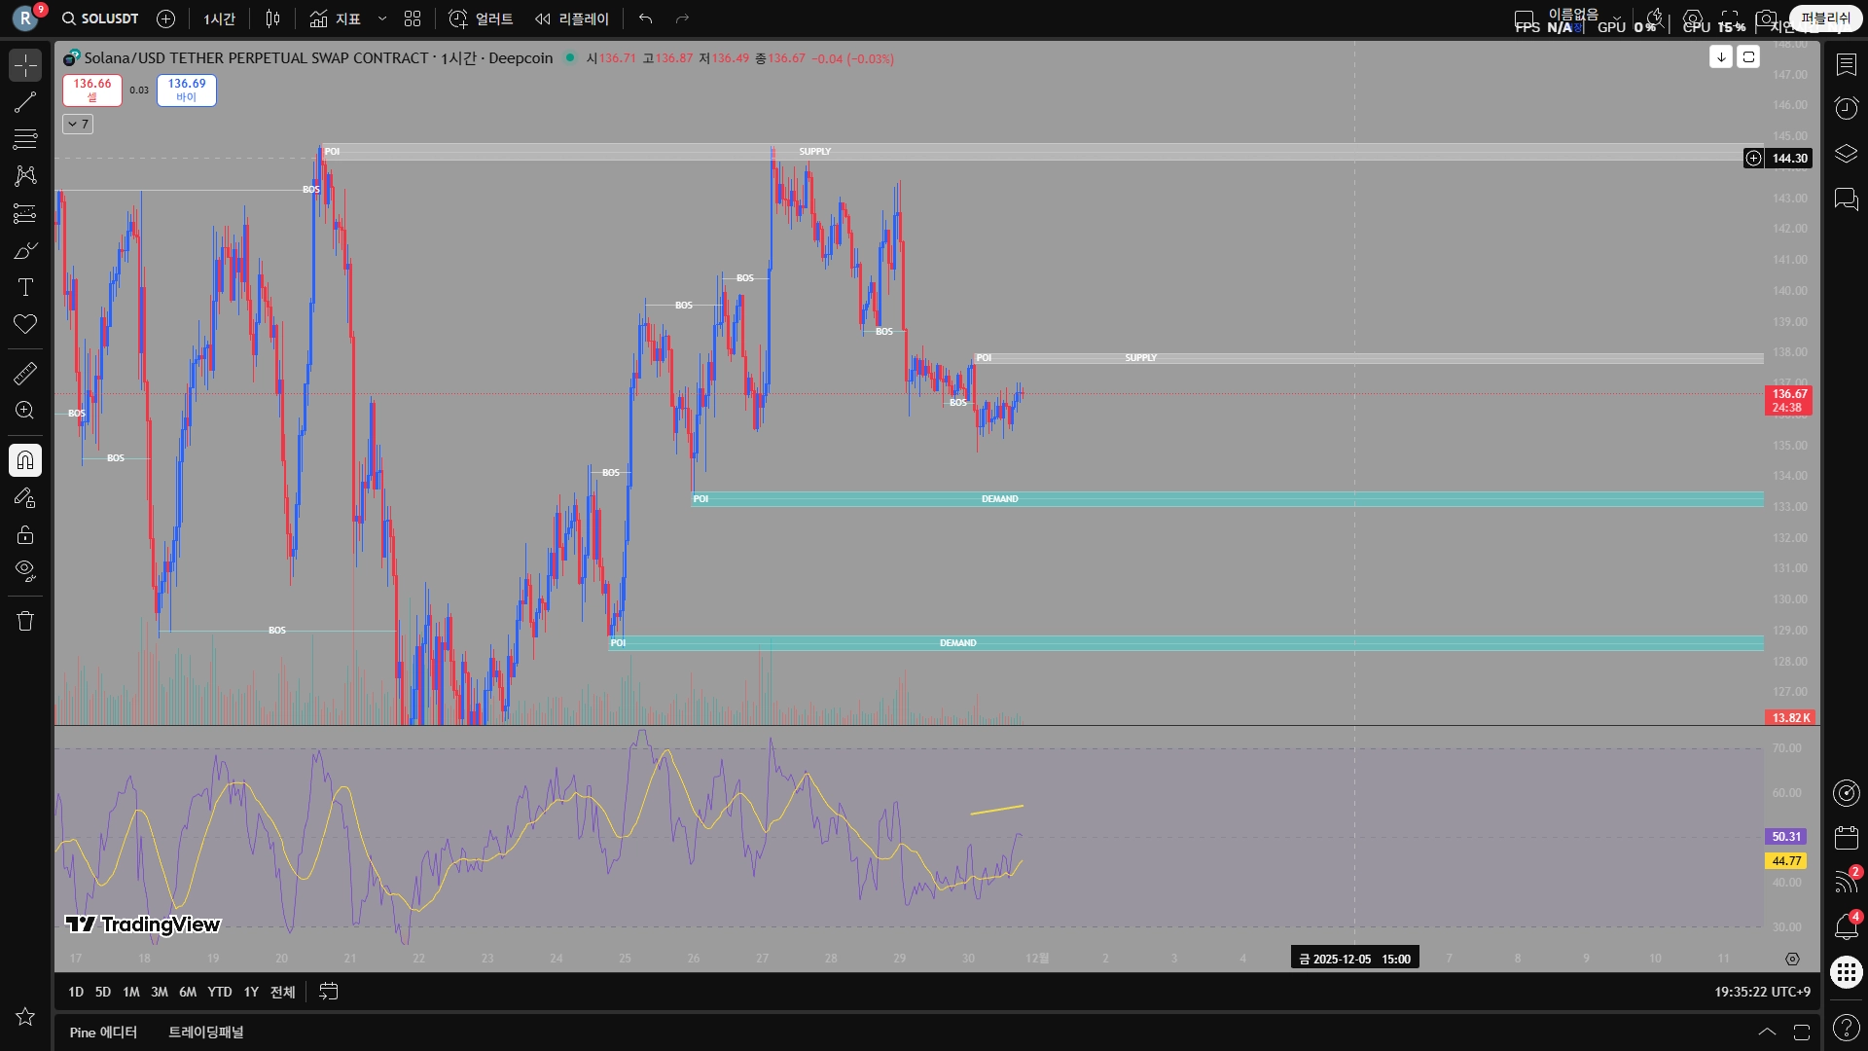Pick the ruler measure tool
This screenshot has height=1051, width=1868.
pyautogui.click(x=25, y=373)
